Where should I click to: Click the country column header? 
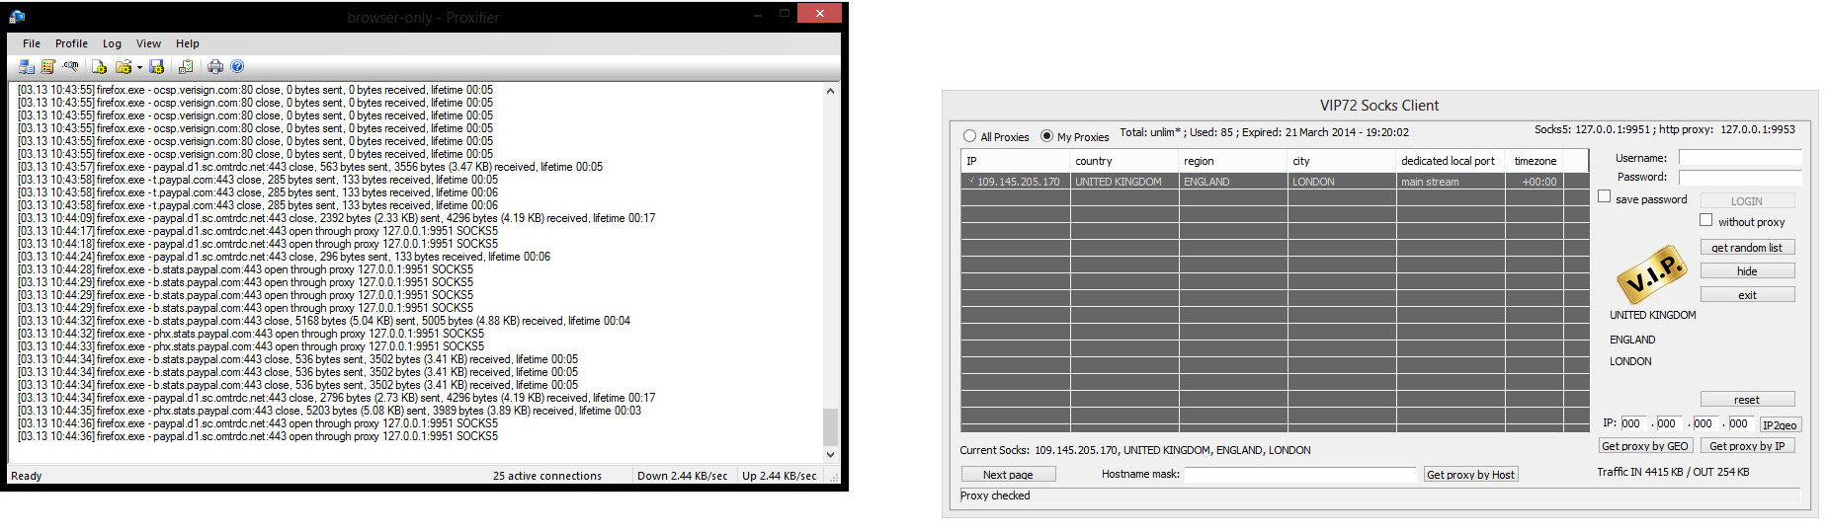point(1123,161)
